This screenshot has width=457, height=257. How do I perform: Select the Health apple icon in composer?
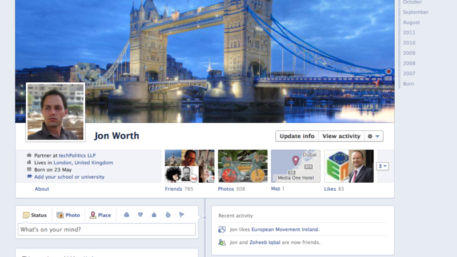tap(168, 215)
